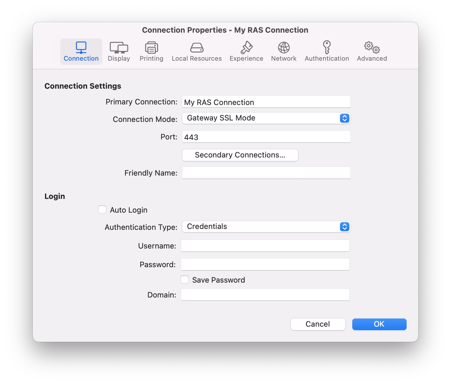Open the Network globe icon
The width and height of the screenshot is (451, 385).
pyautogui.click(x=284, y=48)
